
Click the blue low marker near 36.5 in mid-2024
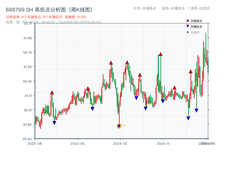(146, 108)
